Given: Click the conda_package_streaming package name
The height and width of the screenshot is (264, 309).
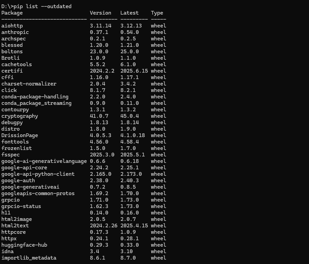Looking at the screenshot, I should click(36, 103).
